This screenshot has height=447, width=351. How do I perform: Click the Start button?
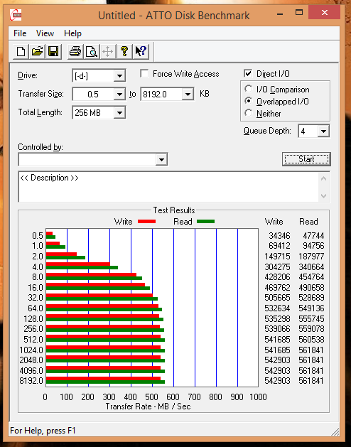[306, 159]
